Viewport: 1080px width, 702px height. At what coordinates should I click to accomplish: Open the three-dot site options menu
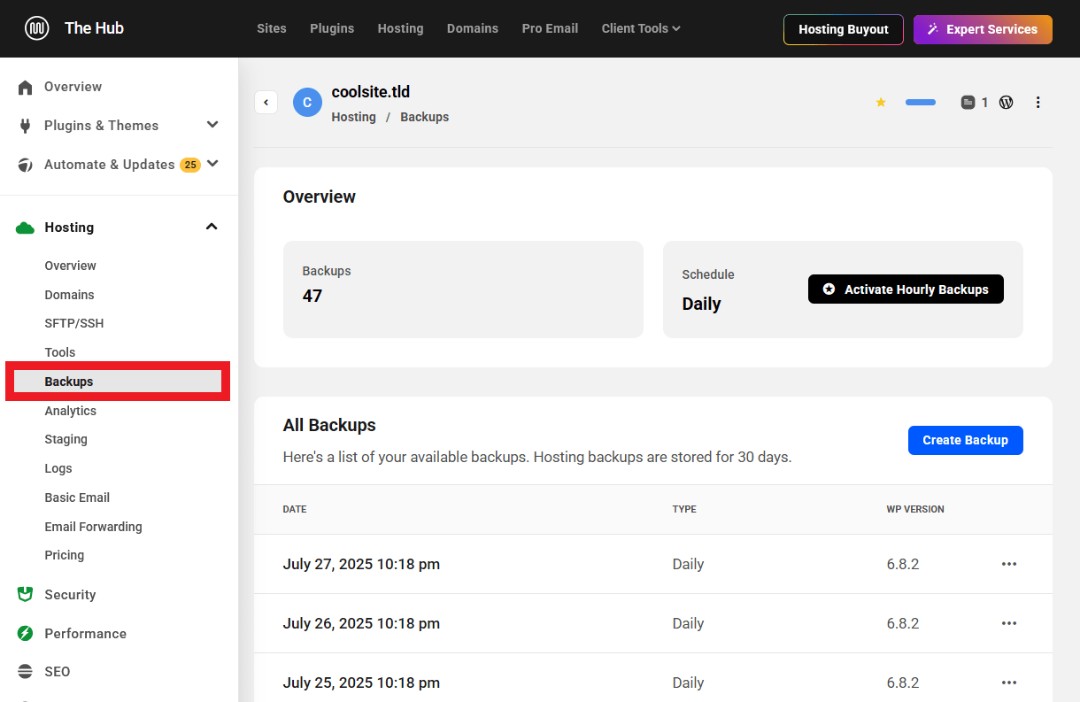click(x=1038, y=102)
